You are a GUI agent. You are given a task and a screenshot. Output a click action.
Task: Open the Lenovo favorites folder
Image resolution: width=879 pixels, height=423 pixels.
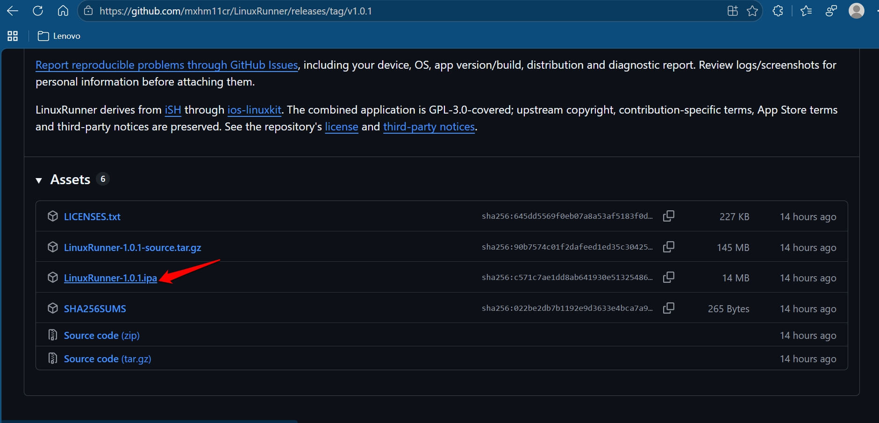pyautogui.click(x=59, y=36)
